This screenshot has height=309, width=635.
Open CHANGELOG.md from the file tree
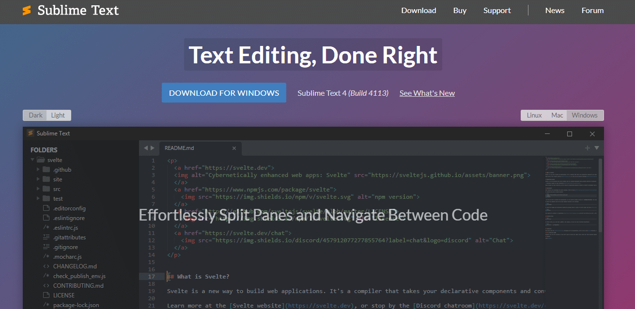(x=75, y=266)
